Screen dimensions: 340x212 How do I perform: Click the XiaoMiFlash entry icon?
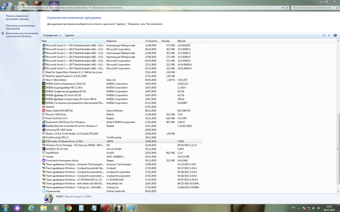point(44,153)
